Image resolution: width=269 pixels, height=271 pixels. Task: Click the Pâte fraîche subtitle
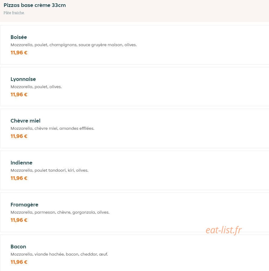pos(14,13)
